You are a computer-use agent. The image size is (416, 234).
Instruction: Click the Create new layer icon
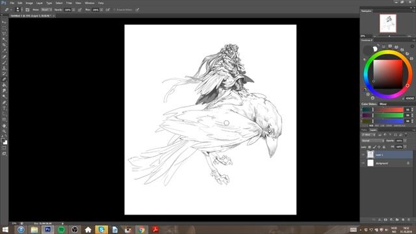(x=403, y=220)
